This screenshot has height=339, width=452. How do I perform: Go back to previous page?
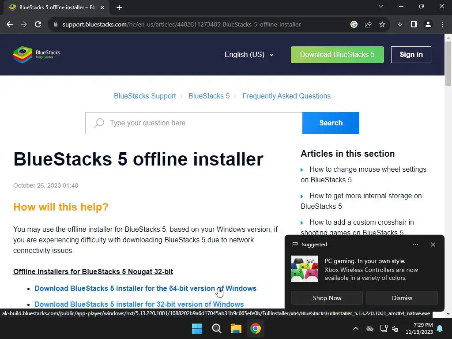pyautogui.click(x=10, y=25)
